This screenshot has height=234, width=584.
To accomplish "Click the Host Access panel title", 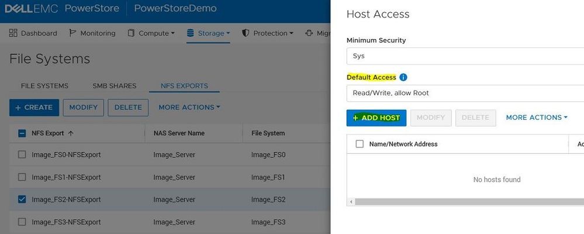I will coord(378,14).
